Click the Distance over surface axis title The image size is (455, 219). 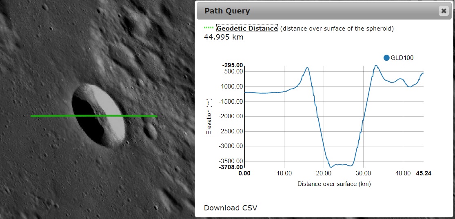pos(334,184)
